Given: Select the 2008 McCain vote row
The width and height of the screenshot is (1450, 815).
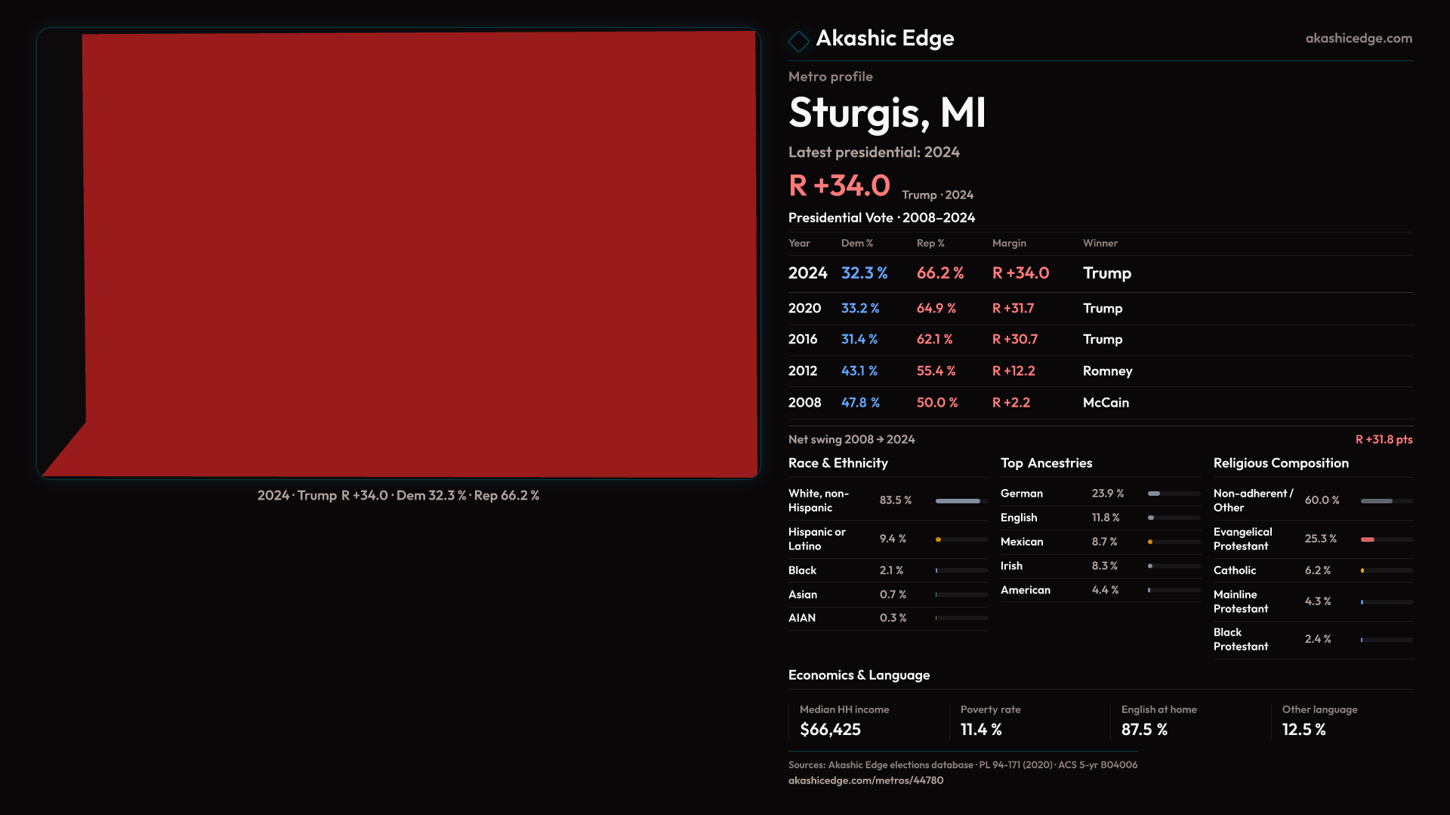Looking at the screenshot, I should pyautogui.click(x=1100, y=403).
